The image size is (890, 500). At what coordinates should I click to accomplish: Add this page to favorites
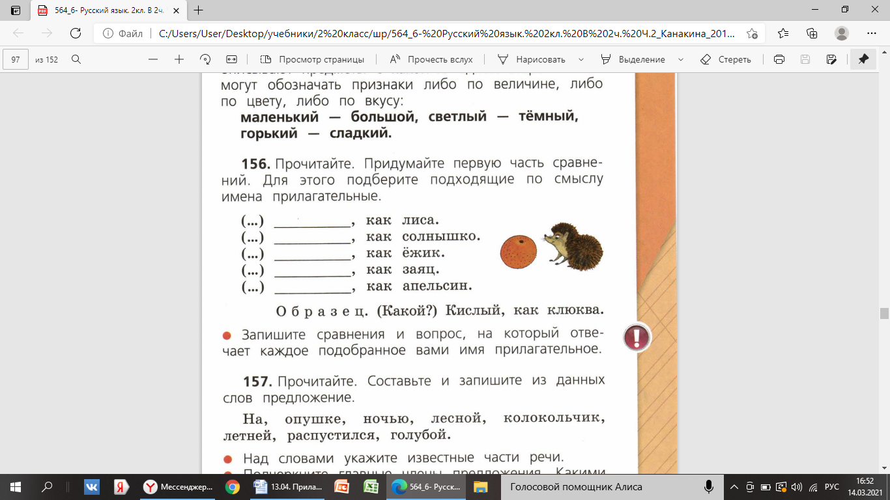(753, 33)
